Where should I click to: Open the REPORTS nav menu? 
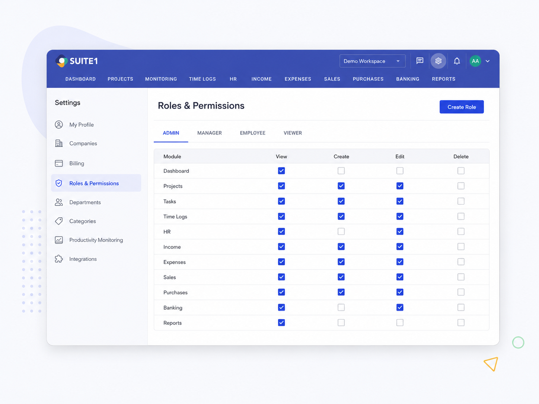444,79
